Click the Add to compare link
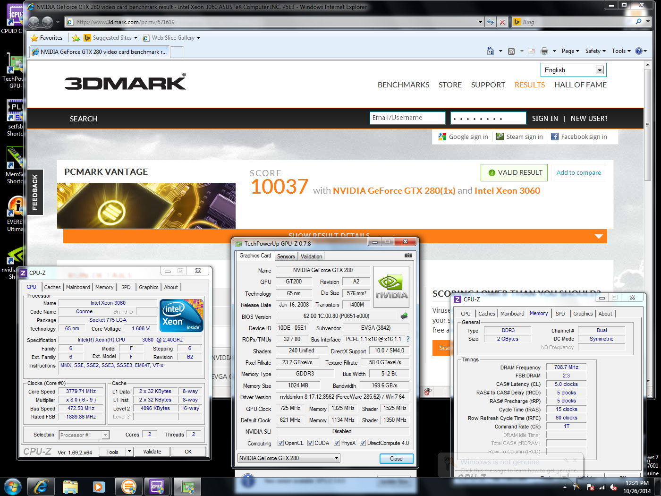The image size is (661, 496). click(579, 173)
